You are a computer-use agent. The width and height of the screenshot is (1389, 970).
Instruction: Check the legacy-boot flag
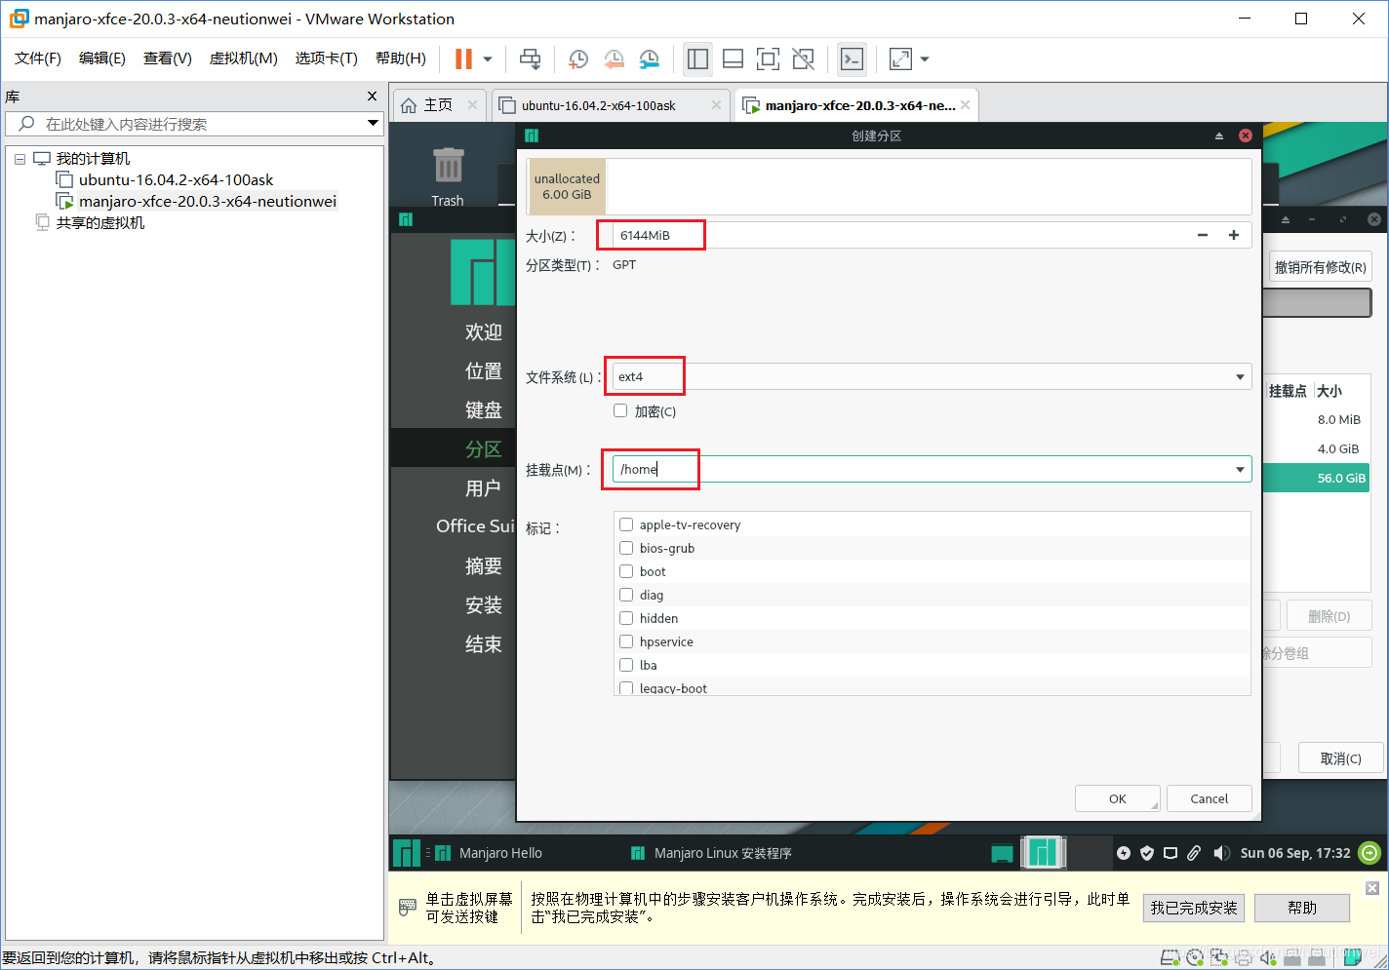[626, 688]
